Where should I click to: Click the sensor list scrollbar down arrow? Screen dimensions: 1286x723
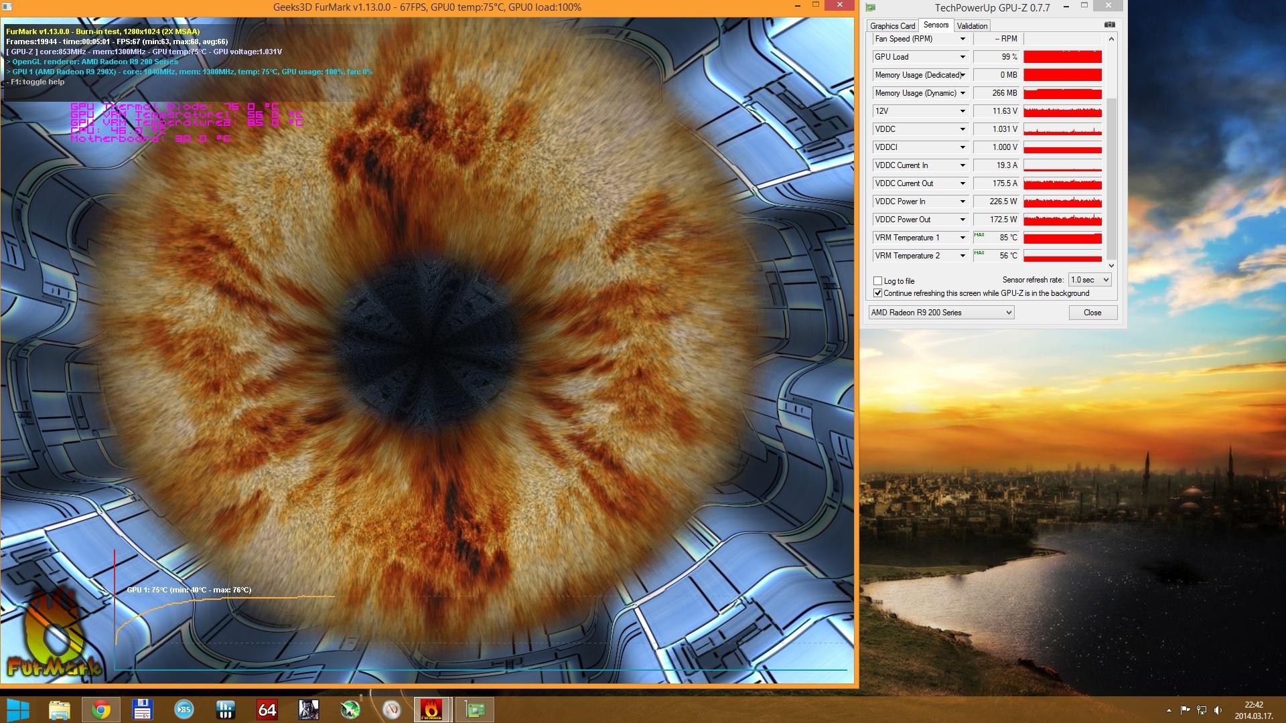point(1111,265)
